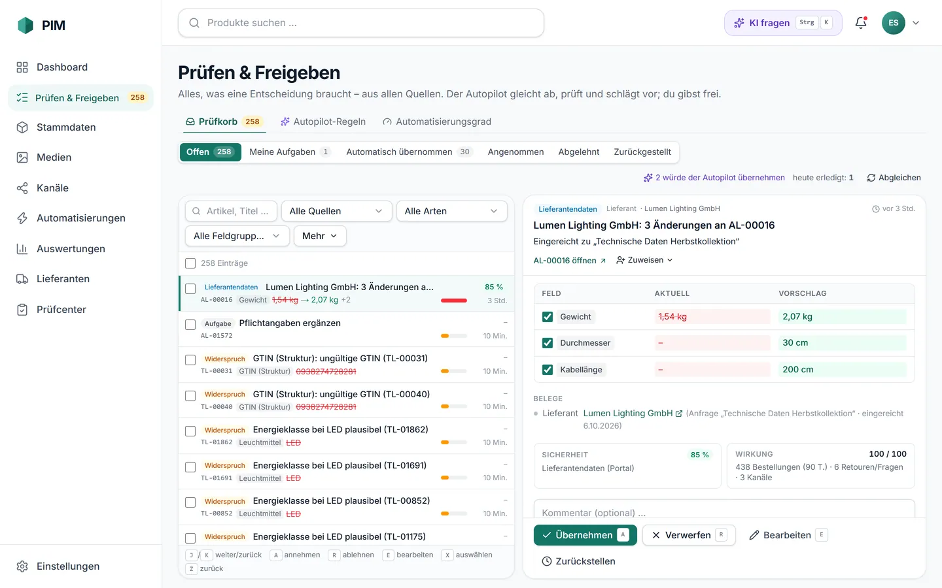
Task: Open the Zuweisen dropdown
Action: point(644,260)
